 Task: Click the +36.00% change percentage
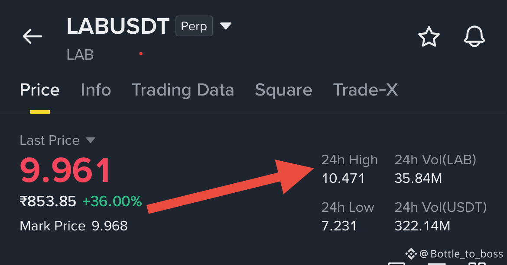(112, 201)
